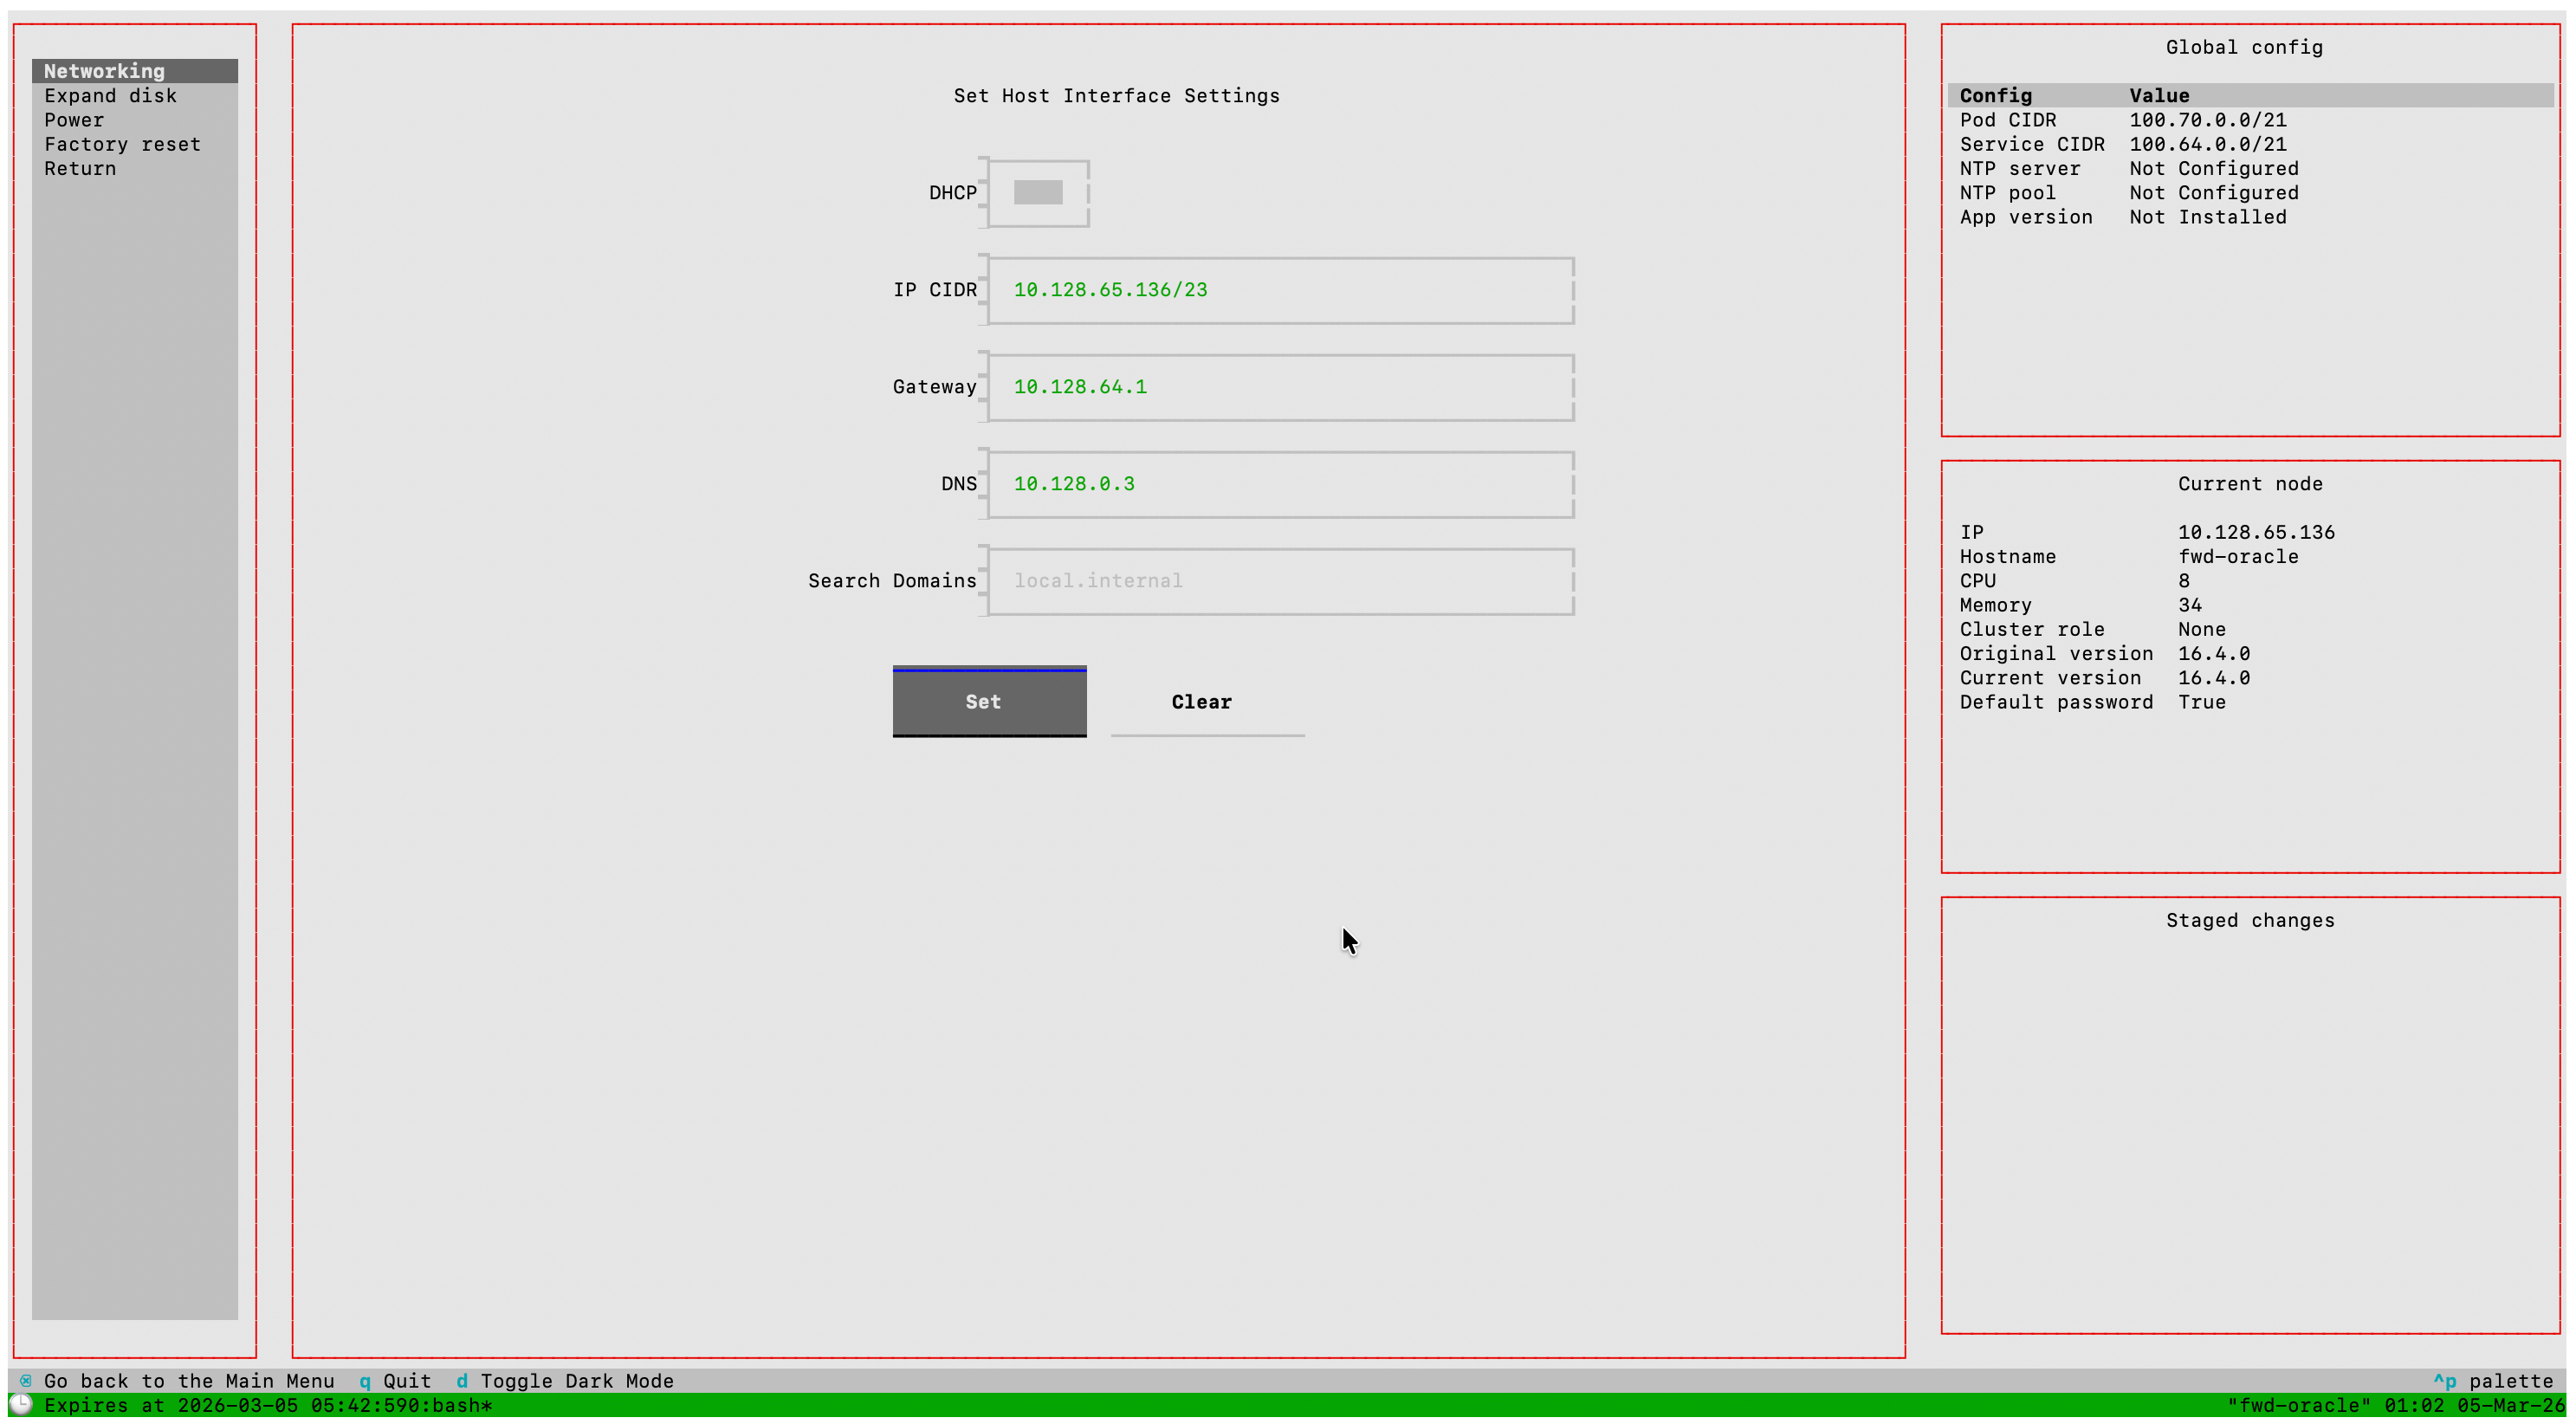The height and width of the screenshot is (1424, 2576).
Task: Click the Clear button
Action: pos(1207,702)
